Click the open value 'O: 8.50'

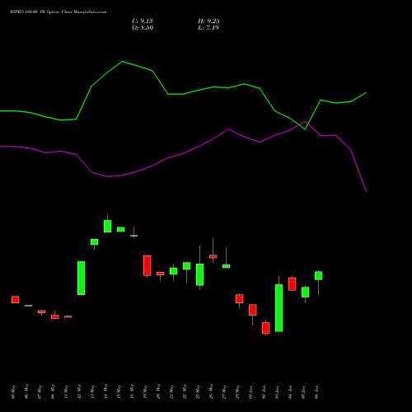143,28
